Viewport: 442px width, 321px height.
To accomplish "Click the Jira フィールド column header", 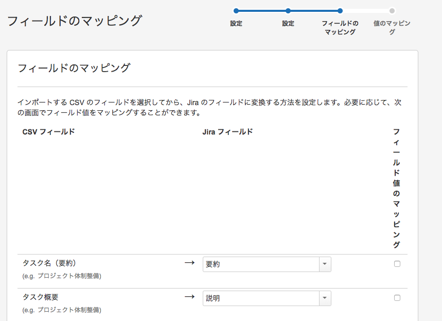I will [227, 132].
